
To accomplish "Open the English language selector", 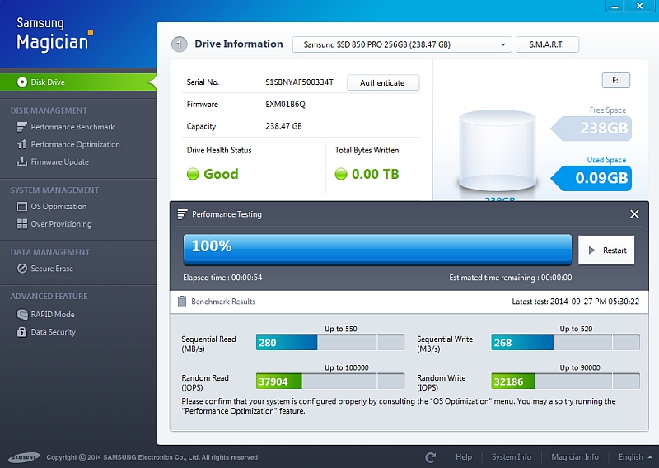I will tap(635, 457).
